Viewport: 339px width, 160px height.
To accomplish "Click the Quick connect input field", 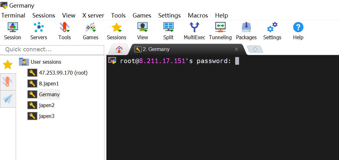I will click(x=52, y=50).
